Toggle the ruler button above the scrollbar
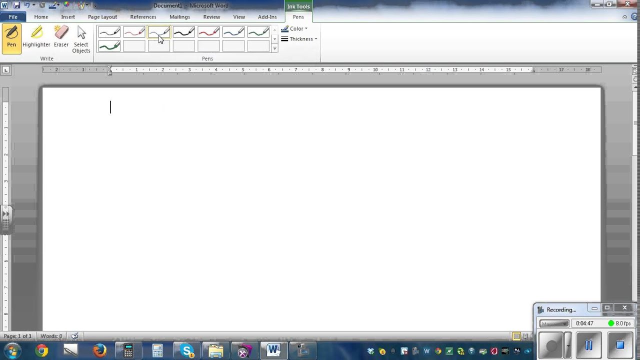Image resolution: width=640 pixels, height=360 pixels. 635,70
